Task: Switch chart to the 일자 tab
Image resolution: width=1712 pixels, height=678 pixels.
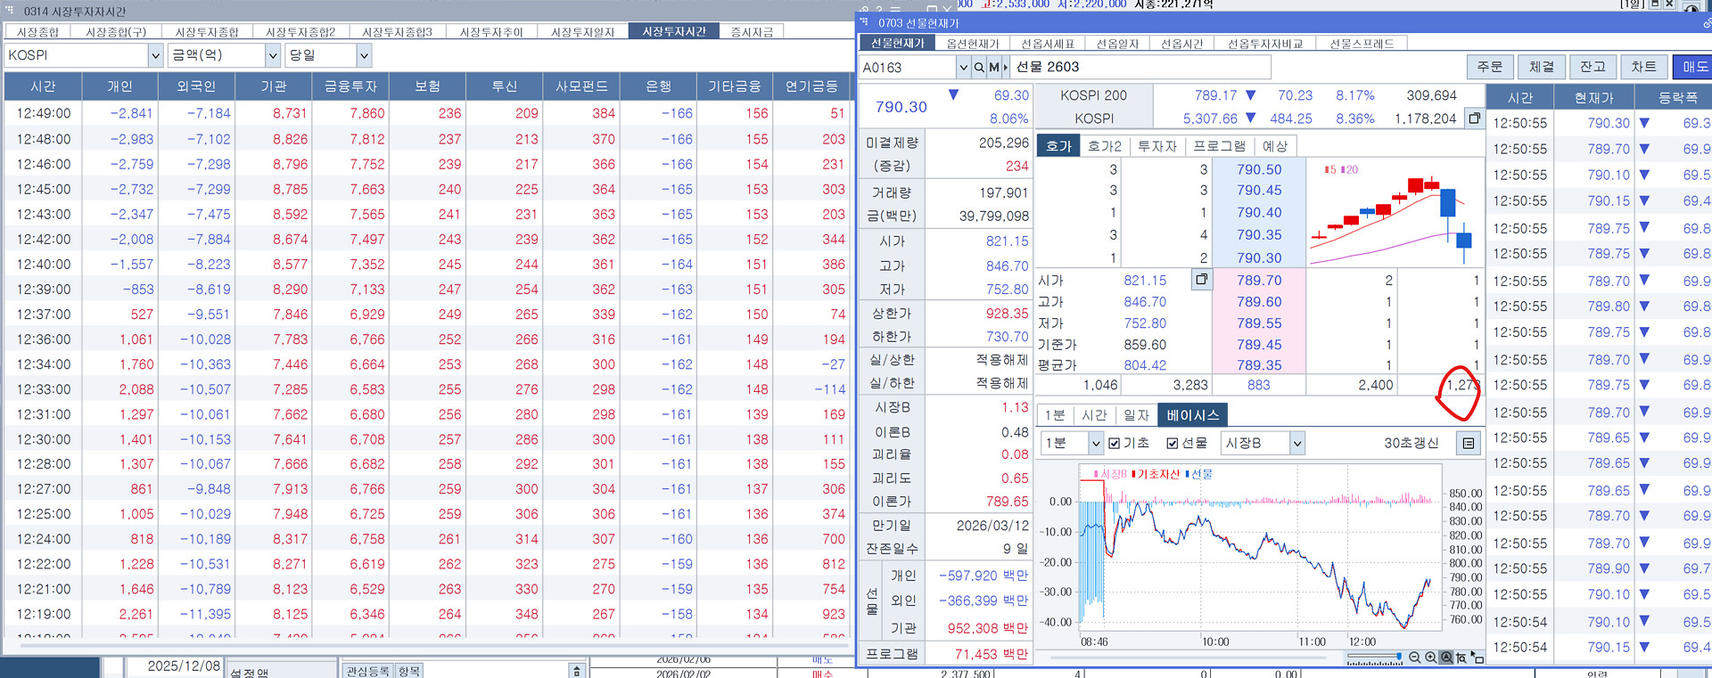Action: coord(1136,415)
